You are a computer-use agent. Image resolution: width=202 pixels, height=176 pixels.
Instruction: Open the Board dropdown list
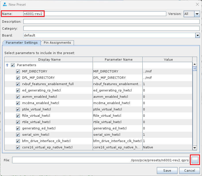coord(197,35)
